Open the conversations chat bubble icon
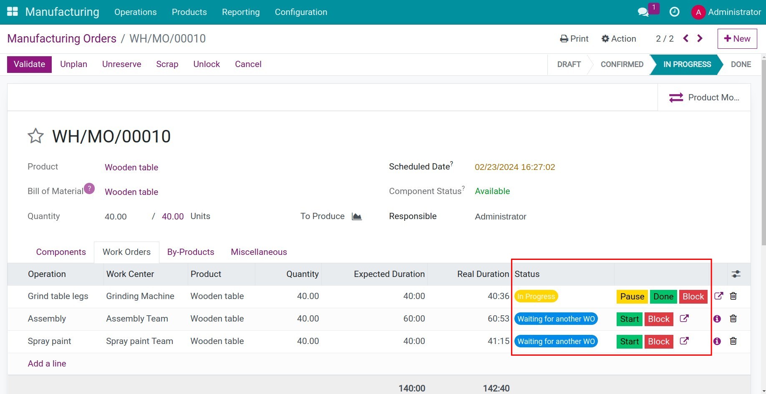 coord(643,12)
